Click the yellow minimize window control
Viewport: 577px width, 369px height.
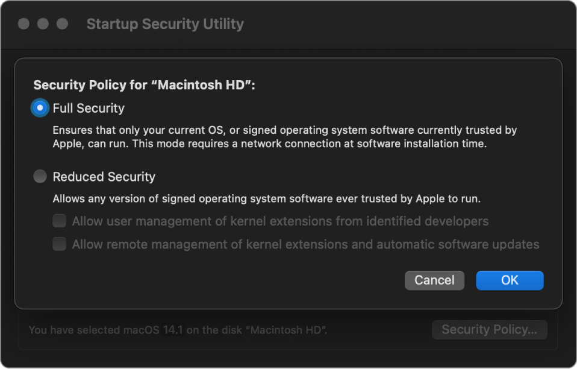(x=42, y=24)
